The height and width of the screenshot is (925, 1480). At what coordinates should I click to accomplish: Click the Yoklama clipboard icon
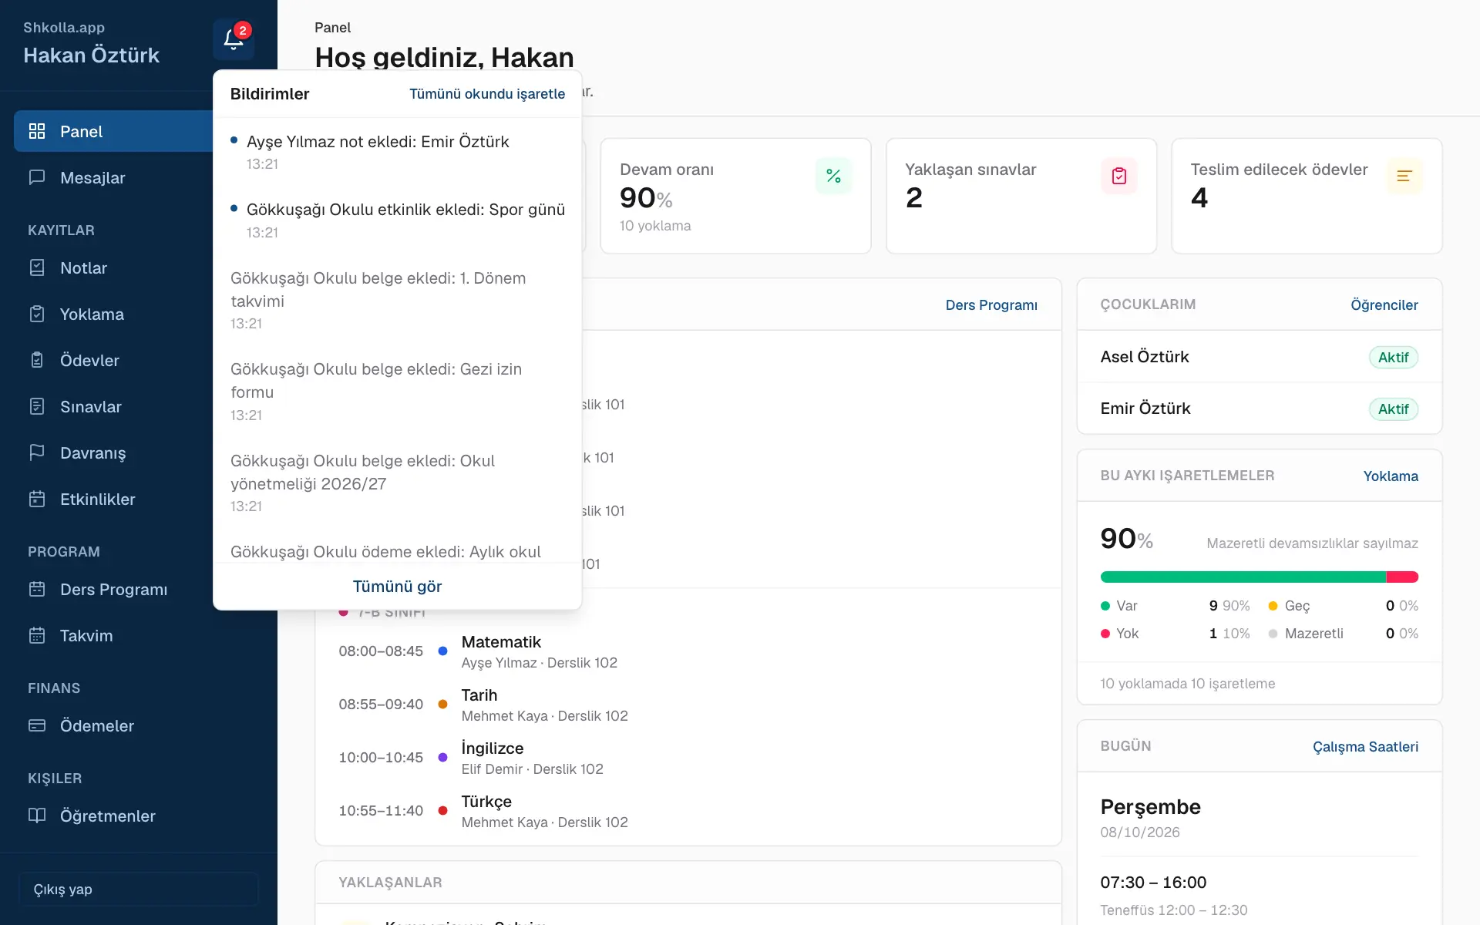[x=37, y=314]
